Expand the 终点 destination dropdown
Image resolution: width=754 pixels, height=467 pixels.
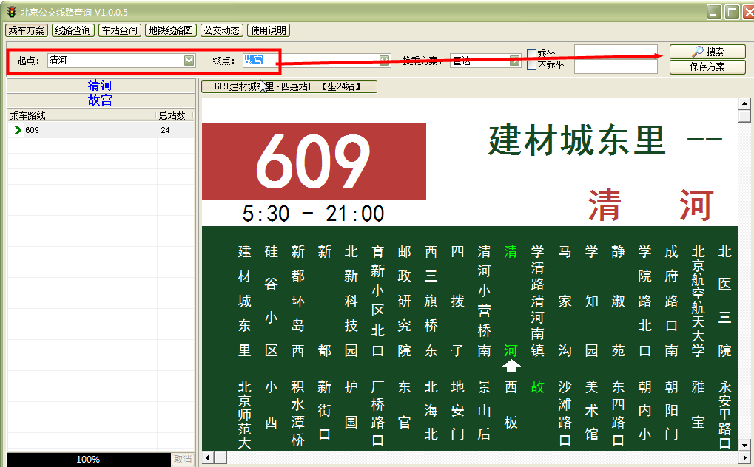pyautogui.click(x=385, y=61)
